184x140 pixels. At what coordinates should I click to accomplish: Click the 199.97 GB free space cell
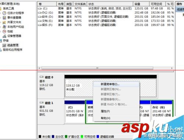point(158,25)
